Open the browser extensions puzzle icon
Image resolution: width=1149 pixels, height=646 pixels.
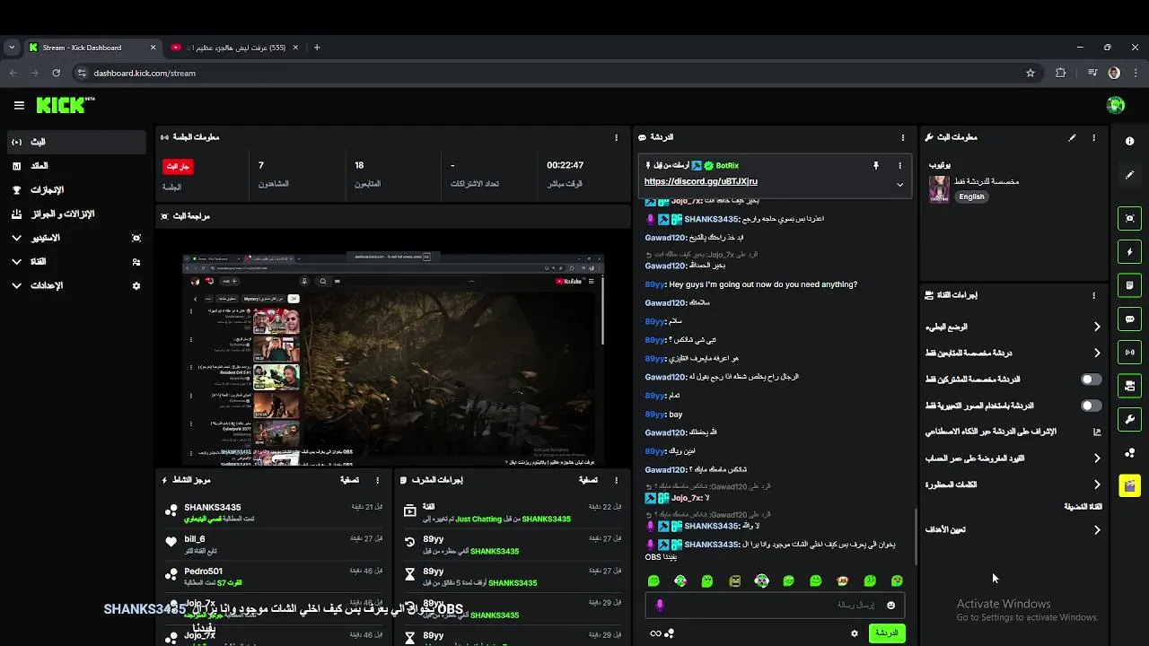point(1061,73)
